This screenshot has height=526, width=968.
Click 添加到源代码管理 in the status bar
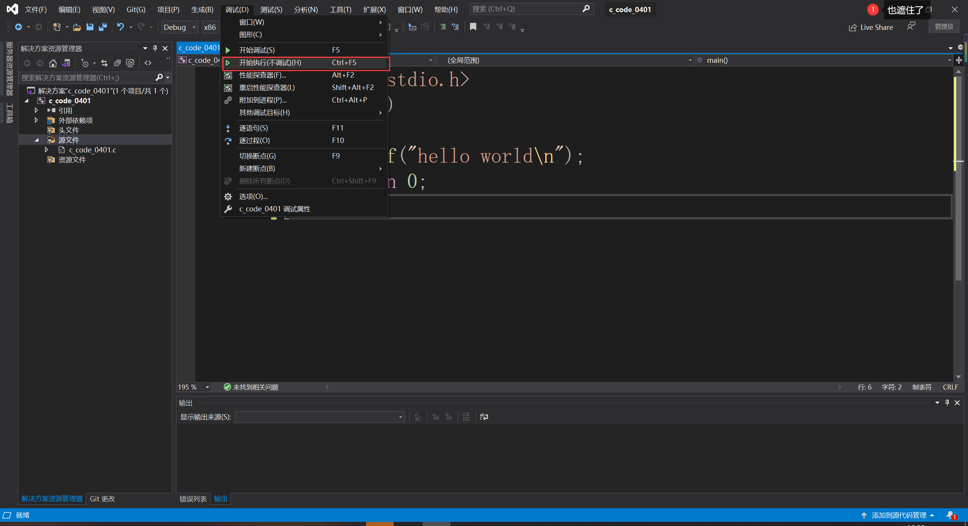tap(899, 515)
